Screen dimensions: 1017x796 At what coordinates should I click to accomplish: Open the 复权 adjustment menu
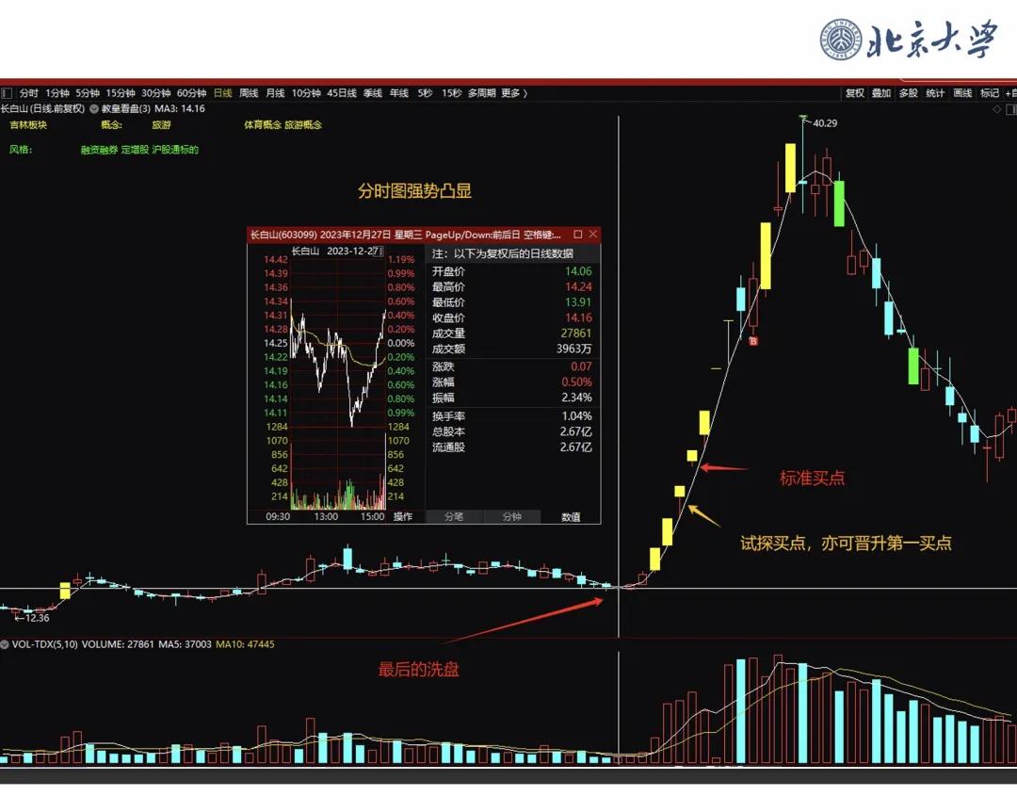point(855,93)
